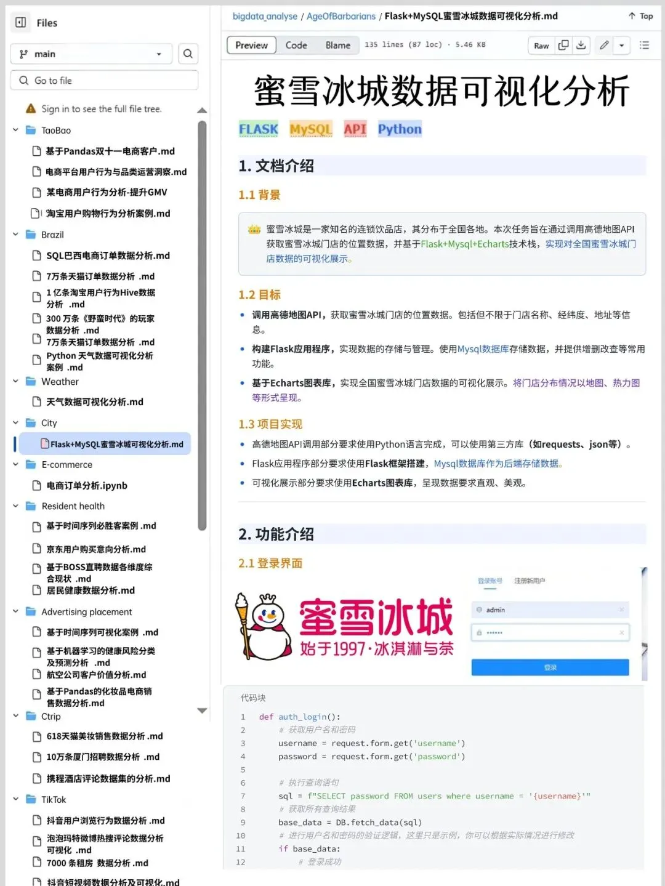Jump to Top of page

click(640, 16)
